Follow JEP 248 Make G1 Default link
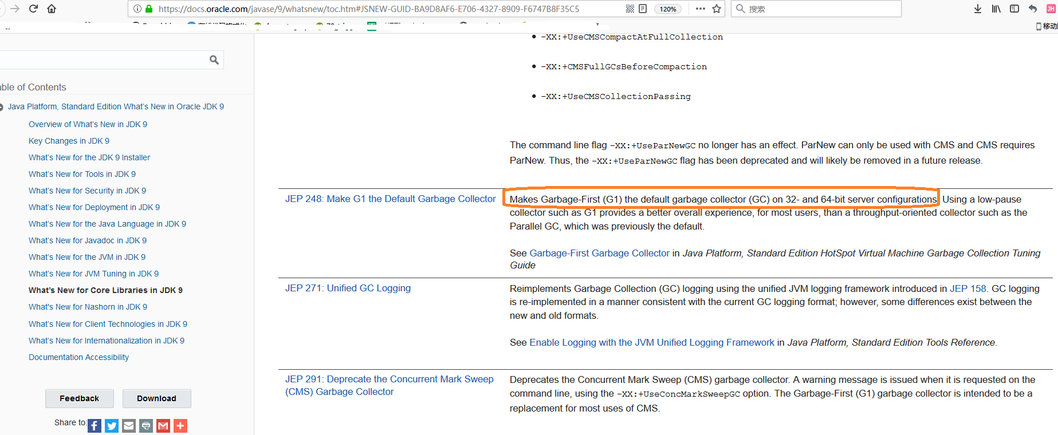The width and height of the screenshot is (1058, 435). click(x=390, y=199)
